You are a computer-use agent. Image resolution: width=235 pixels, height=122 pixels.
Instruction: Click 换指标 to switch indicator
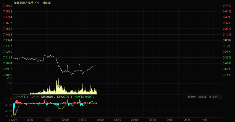tap(213, 97)
